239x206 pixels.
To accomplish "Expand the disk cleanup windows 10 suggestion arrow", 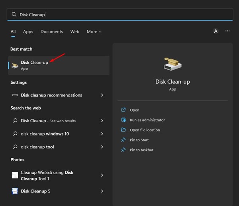I will pyautogui.click(x=102, y=134).
